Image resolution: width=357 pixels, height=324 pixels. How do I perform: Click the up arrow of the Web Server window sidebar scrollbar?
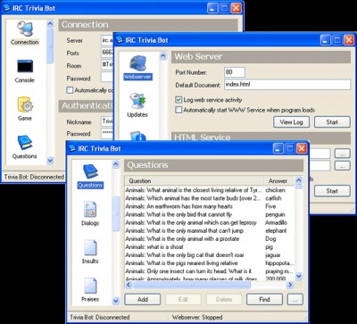[163, 55]
